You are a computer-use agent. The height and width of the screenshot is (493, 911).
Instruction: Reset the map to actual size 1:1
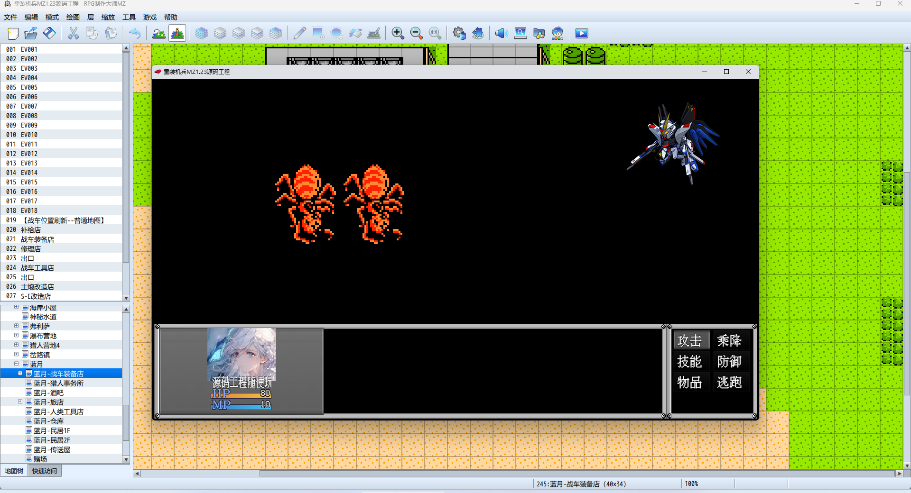[435, 33]
